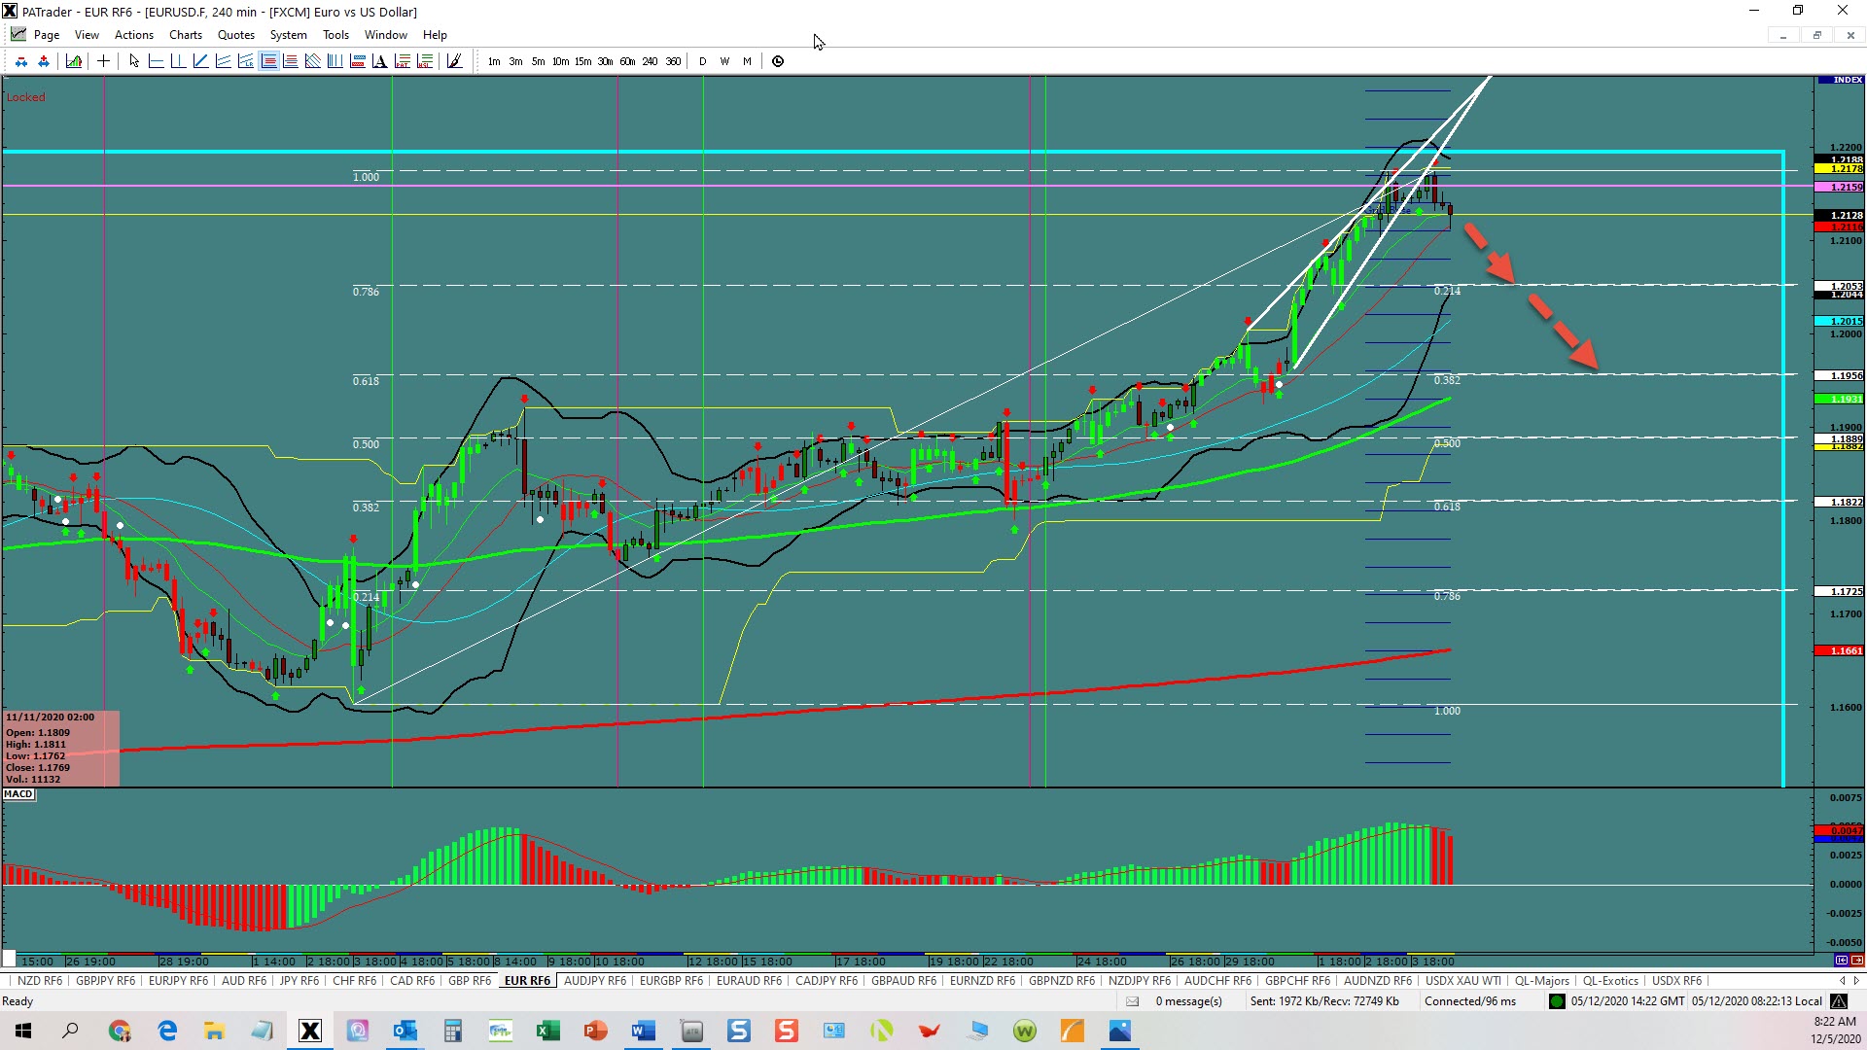Image resolution: width=1867 pixels, height=1050 pixels.
Task: Switch chart to 240 minute timeframe
Action: (x=650, y=61)
